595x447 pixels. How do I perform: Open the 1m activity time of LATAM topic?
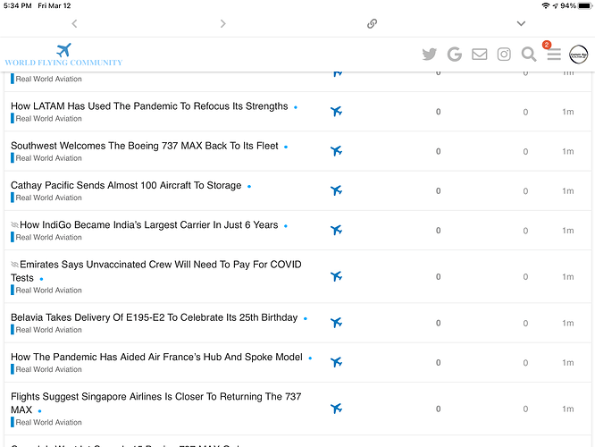click(x=567, y=112)
